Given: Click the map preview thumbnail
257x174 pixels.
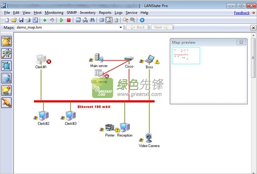Looking at the screenshot, I should [186, 55].
